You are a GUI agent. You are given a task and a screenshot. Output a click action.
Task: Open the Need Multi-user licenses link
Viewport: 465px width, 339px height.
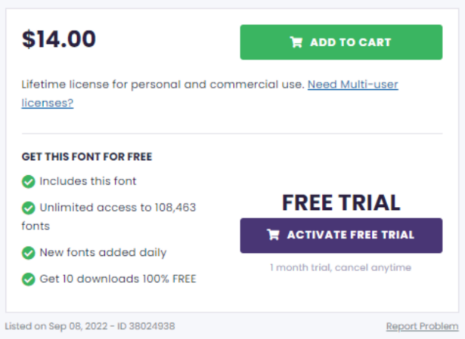tap(352, 85)
